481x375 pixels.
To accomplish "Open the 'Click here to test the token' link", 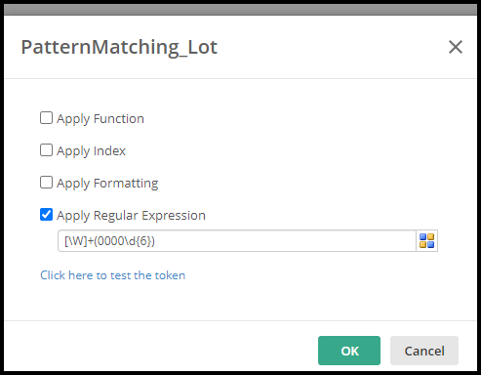I will [112, 275].
